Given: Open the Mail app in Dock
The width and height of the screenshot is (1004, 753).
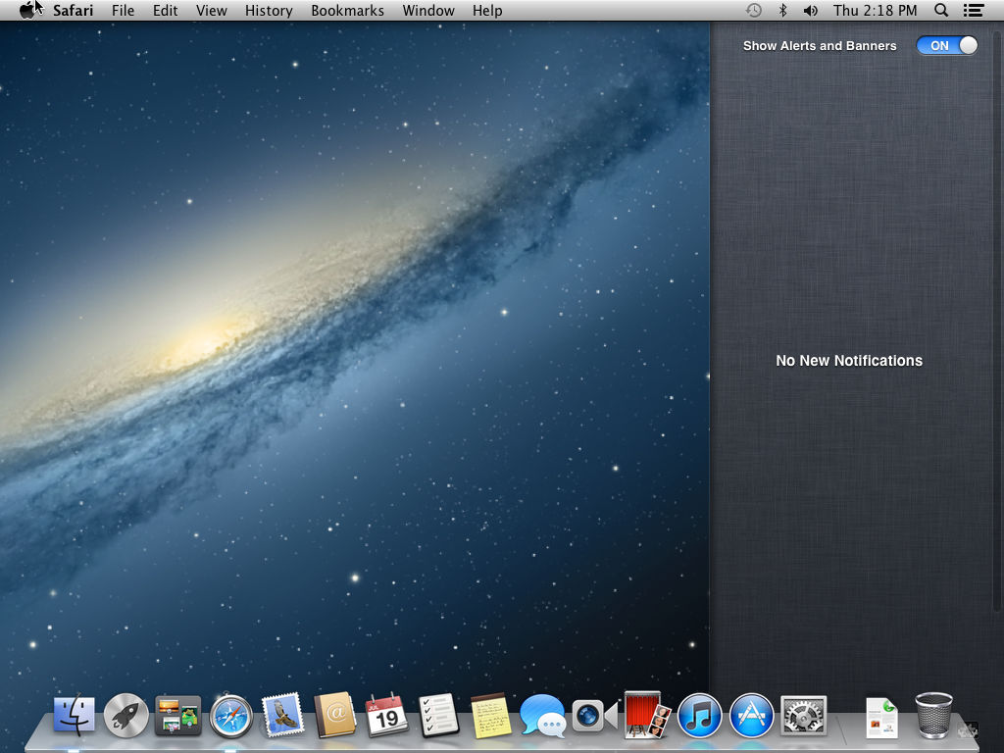Looking at the screenshot, I should click(283, 716).
